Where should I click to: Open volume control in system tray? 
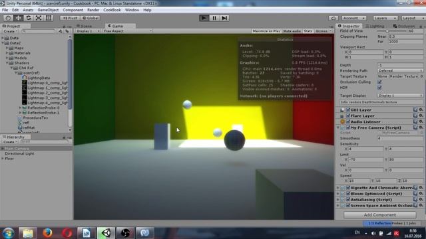[x=373, y=233]
